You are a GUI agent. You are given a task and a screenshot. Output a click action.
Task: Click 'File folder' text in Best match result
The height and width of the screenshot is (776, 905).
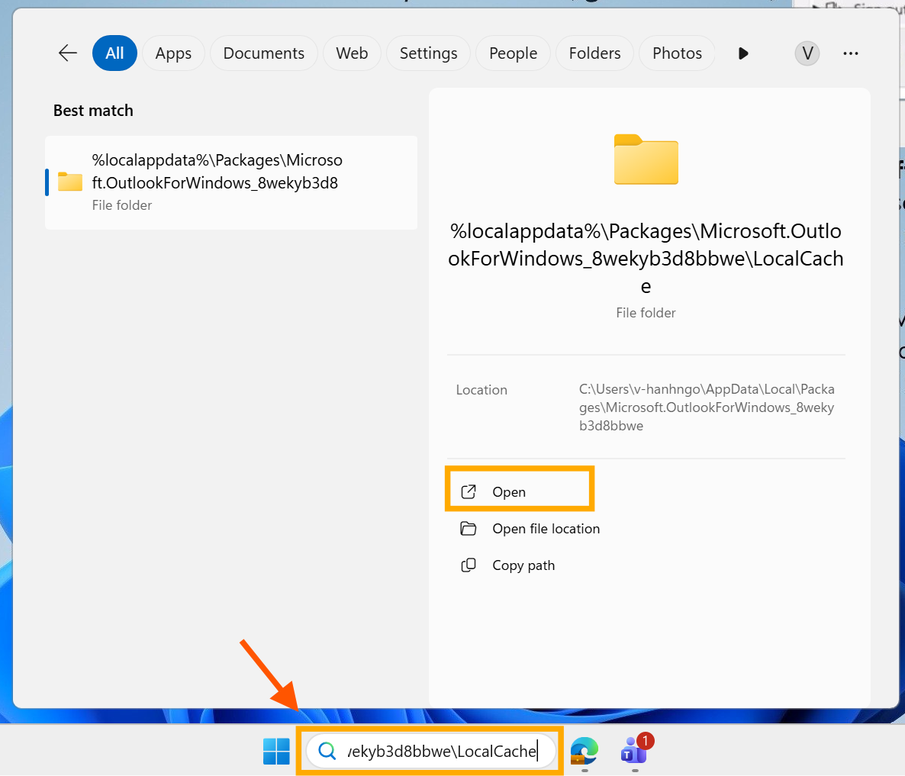[x=122, y=205]
